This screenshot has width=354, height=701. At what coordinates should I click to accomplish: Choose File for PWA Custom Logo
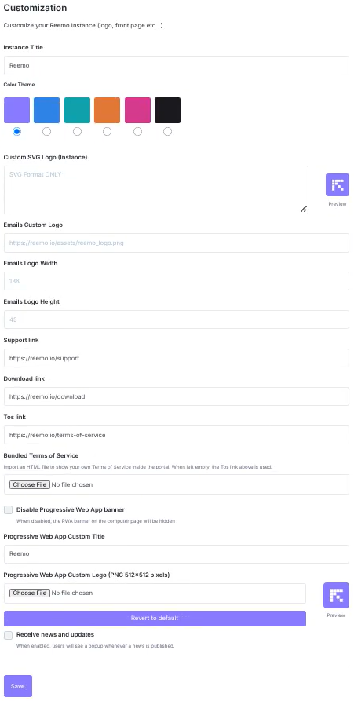[x=30, y=593]
